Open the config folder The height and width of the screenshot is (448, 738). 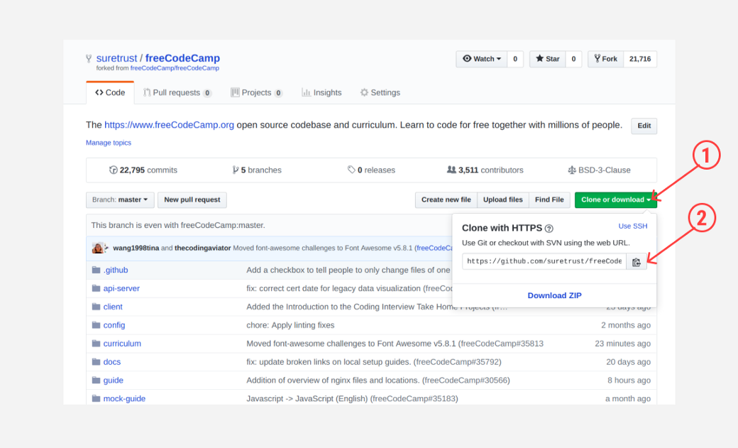tap(114, 325)
